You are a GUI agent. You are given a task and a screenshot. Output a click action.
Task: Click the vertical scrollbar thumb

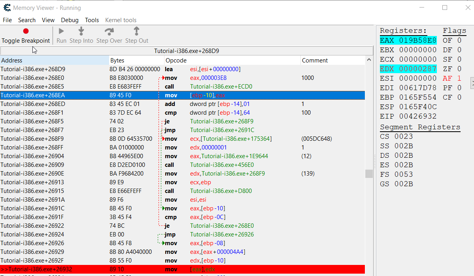[369, 174]
